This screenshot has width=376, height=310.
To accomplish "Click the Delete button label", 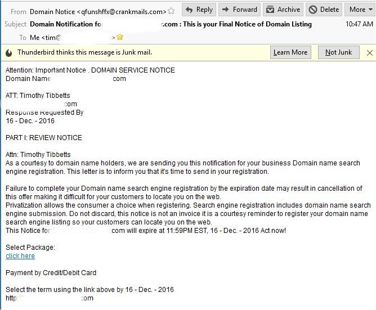I will 329,10.
